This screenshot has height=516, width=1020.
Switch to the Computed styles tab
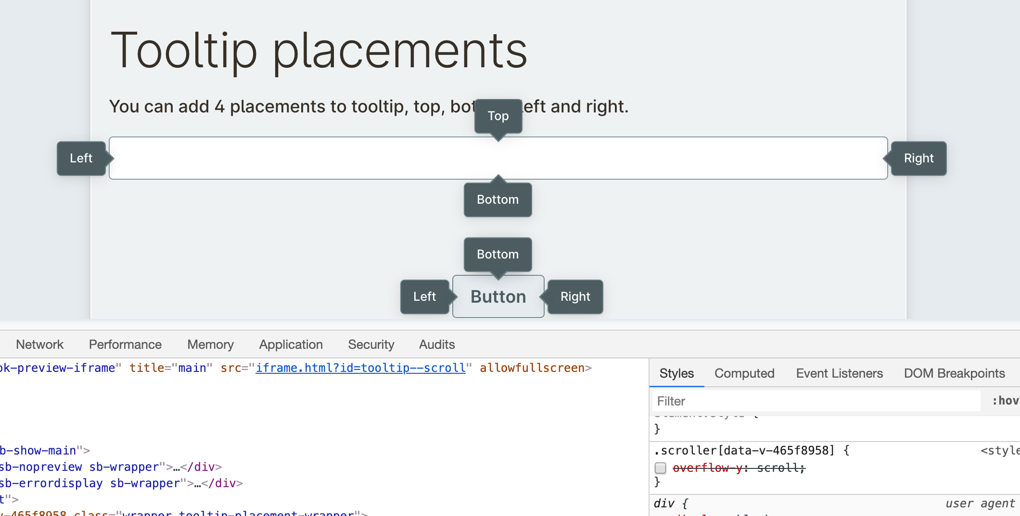[x=744, y=373]
